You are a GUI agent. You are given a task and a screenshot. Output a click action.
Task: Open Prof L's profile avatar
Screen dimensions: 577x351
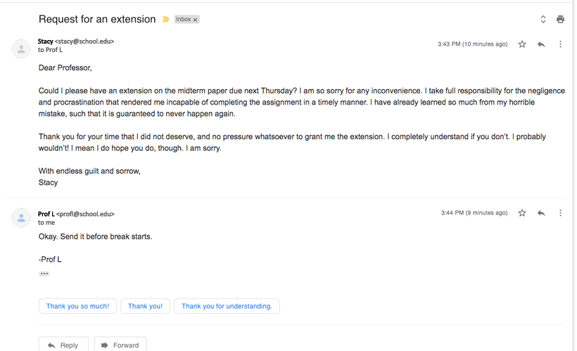point(21,218)
